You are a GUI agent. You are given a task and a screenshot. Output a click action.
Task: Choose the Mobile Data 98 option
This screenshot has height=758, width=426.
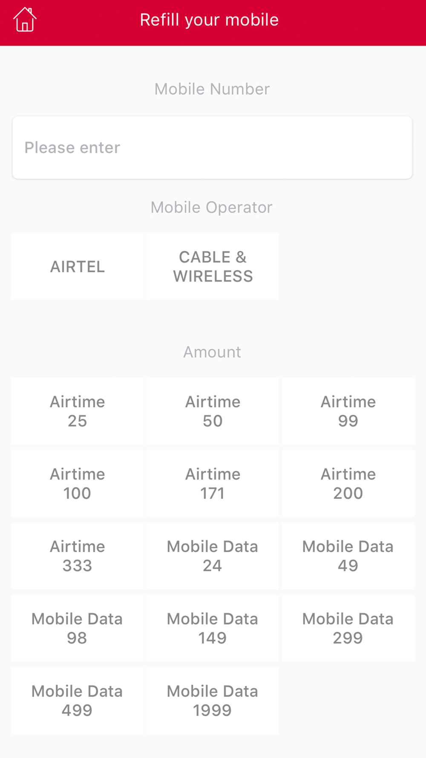tap(78, 628)
